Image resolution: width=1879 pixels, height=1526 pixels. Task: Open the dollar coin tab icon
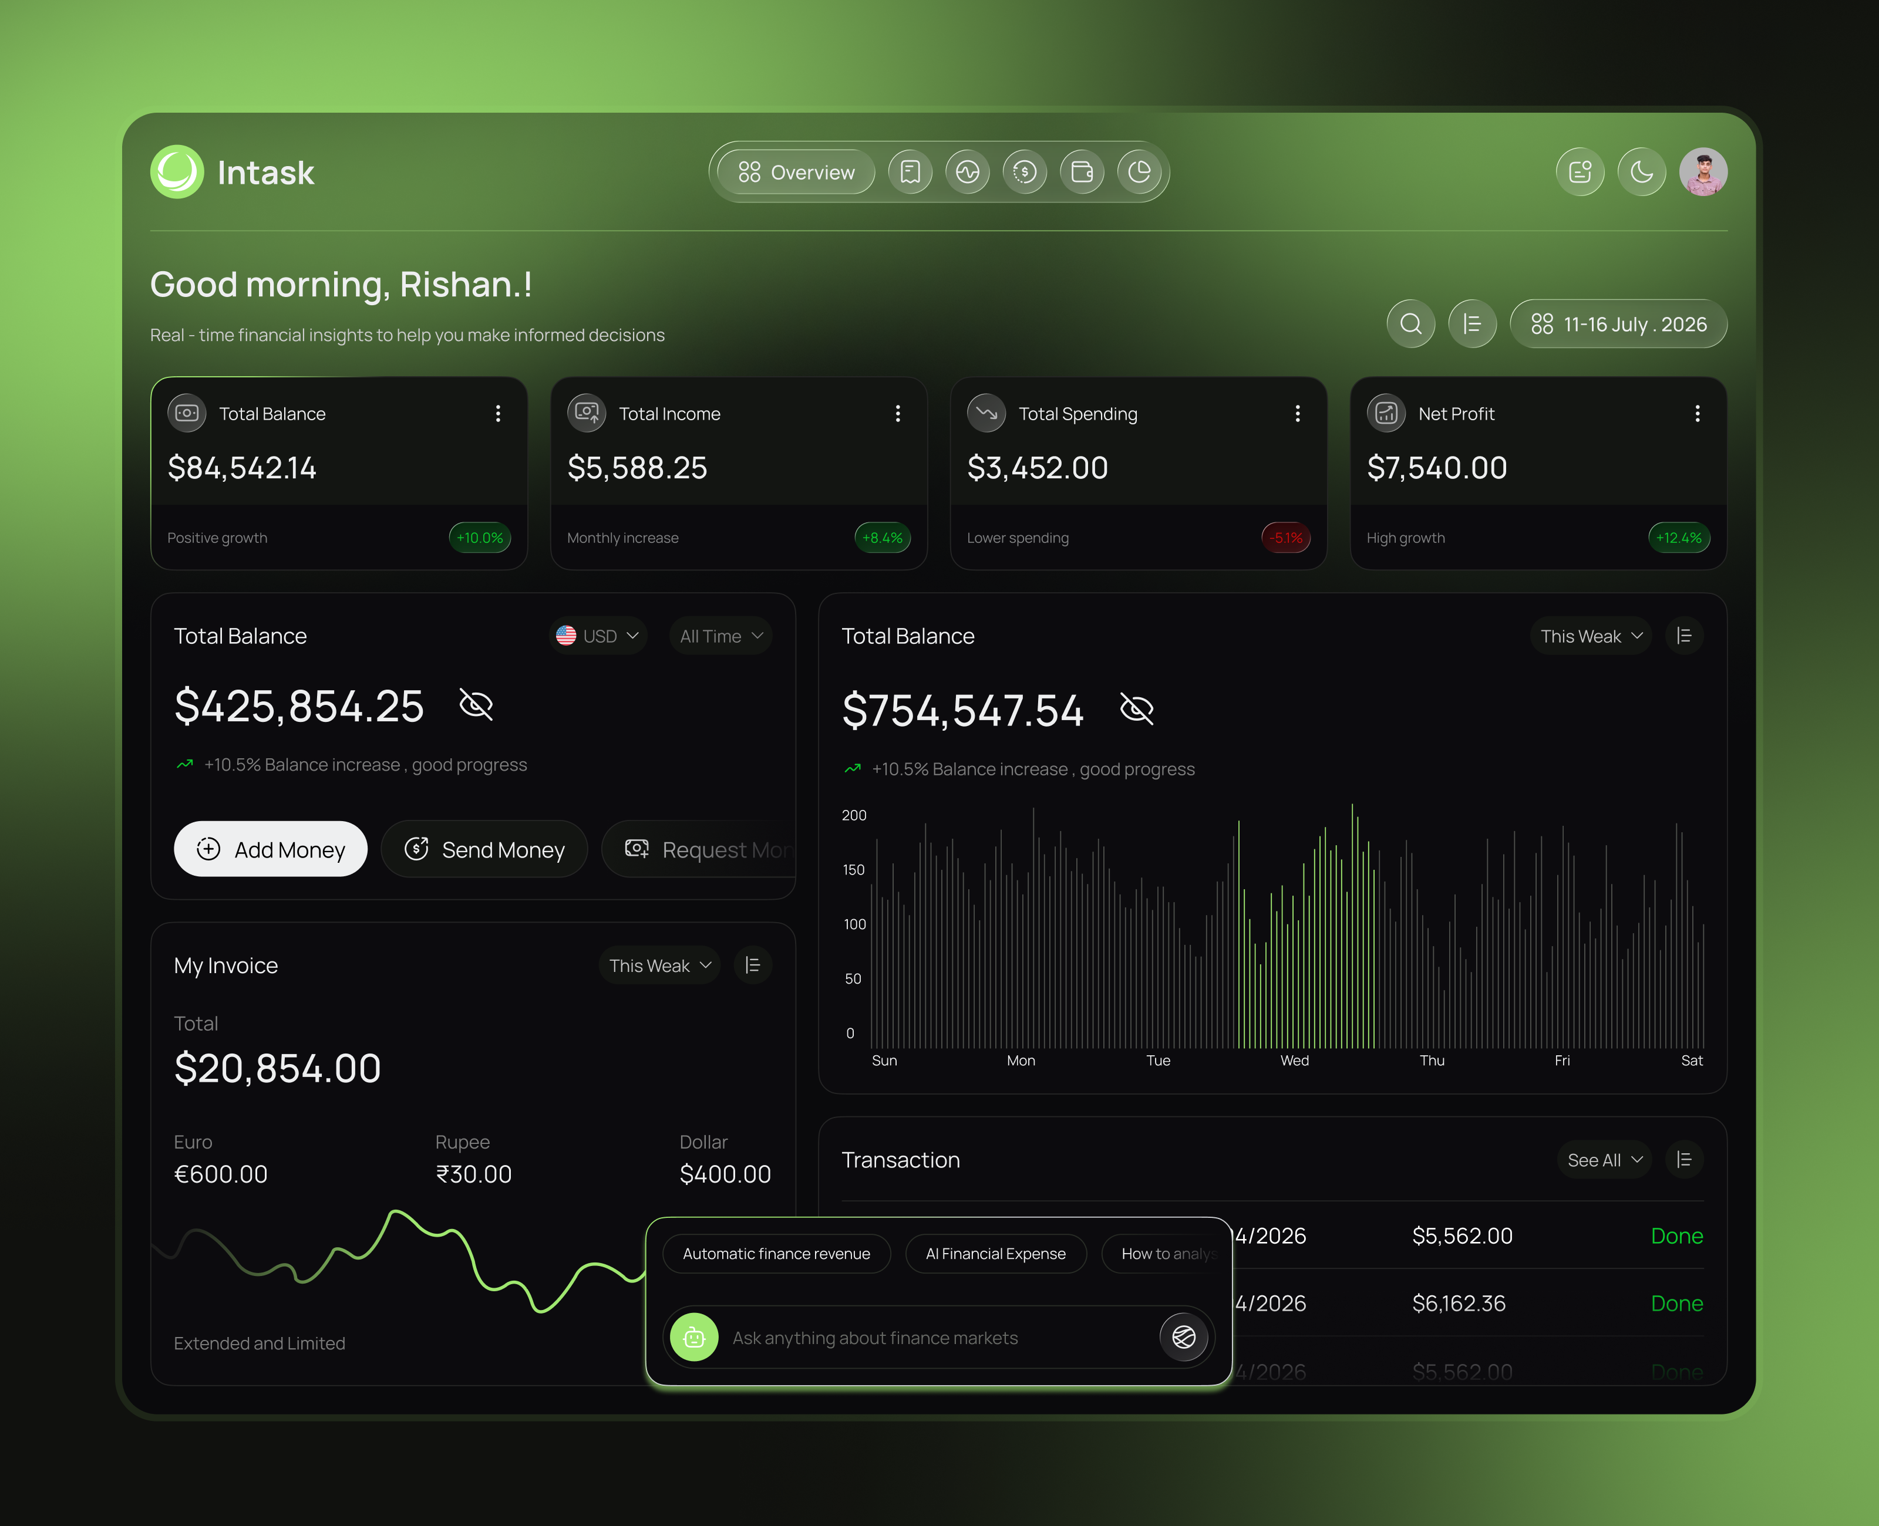[x=1025, y=173]
